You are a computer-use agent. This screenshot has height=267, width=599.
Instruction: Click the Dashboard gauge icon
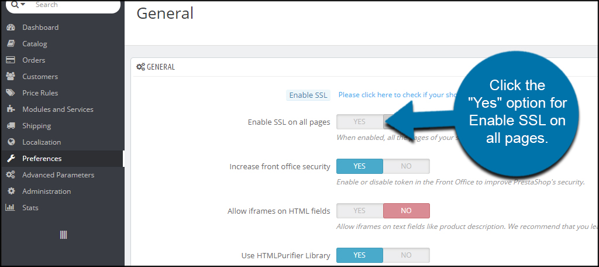[x=11, y=28]
